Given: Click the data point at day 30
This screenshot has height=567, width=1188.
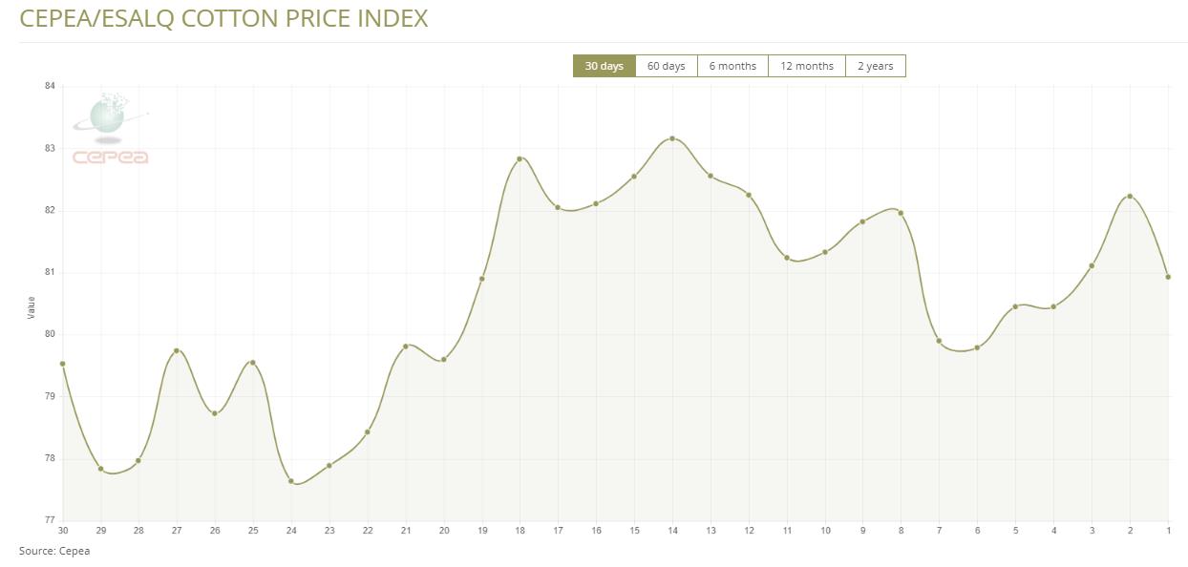Looking at the screenshot, I should 63,364.
